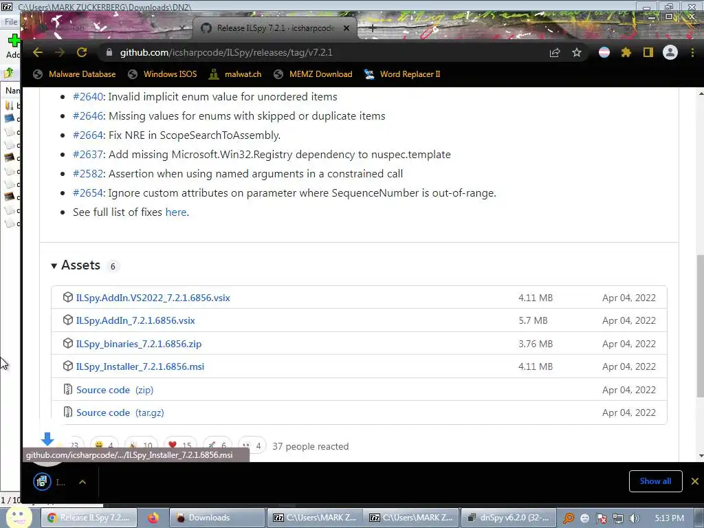The width and height of the screenshot is (704, 528).
Task: Click zip file icon beside Source code (zip)
Action: coord(68,389)
